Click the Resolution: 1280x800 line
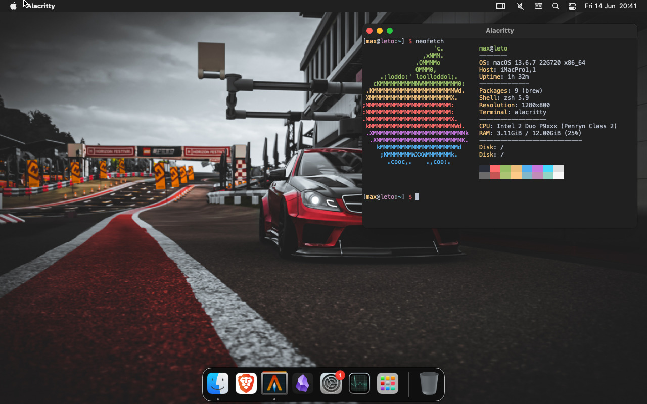Image resolution: width=647 pixels, height=404 pixels. pos(515,105)
